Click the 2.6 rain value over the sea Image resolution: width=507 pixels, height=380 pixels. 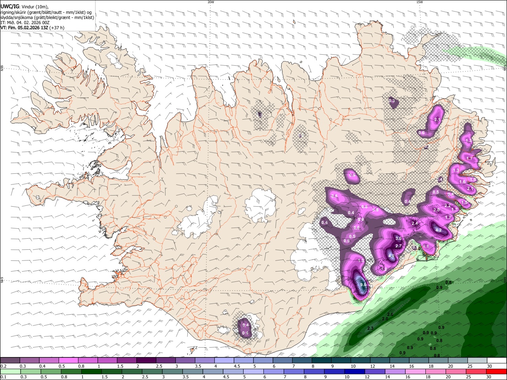[390, 314]
